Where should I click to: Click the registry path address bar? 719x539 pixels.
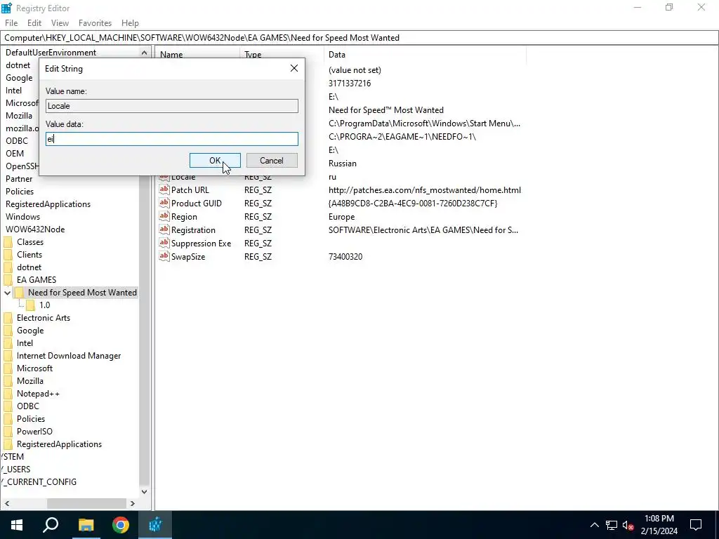[x=359, y=38]
